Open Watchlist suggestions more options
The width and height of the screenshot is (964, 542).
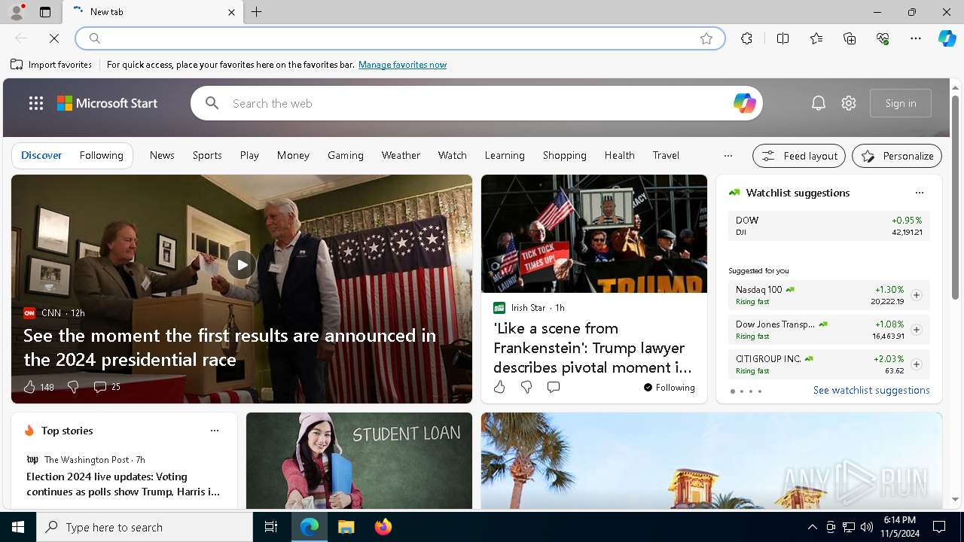[919, 193]
